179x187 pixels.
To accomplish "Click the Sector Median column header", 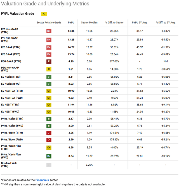I will (89, 22).
